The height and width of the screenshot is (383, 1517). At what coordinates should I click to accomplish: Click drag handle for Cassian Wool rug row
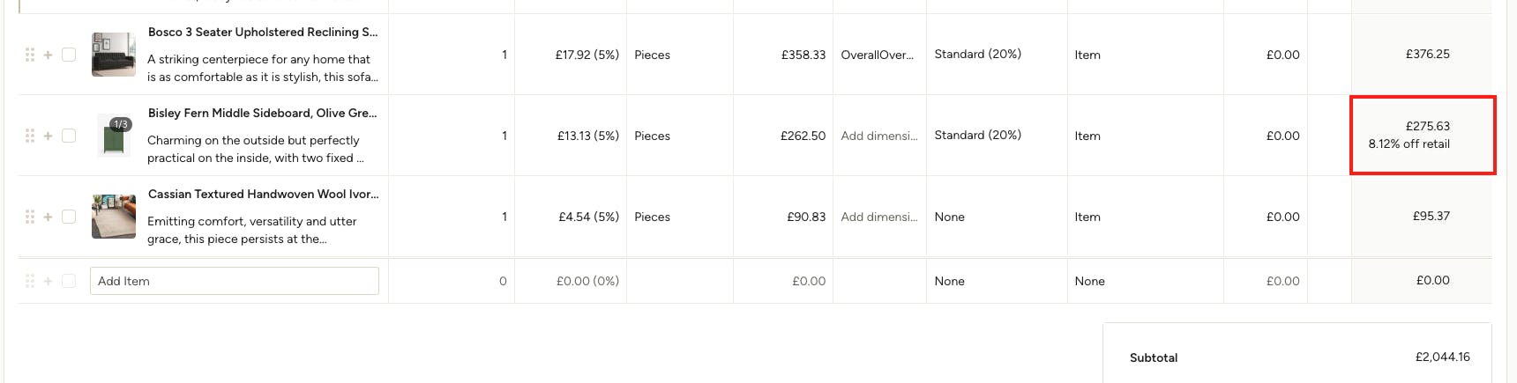(30, 217)
